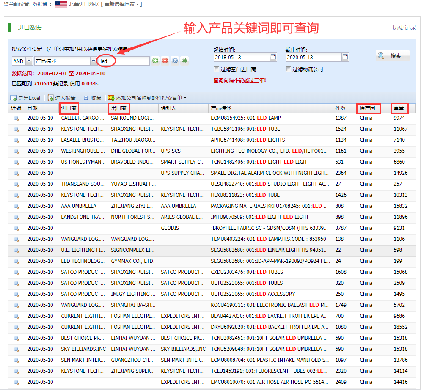Select exporter YUYAO LISHUAI cell

(133, 184)
